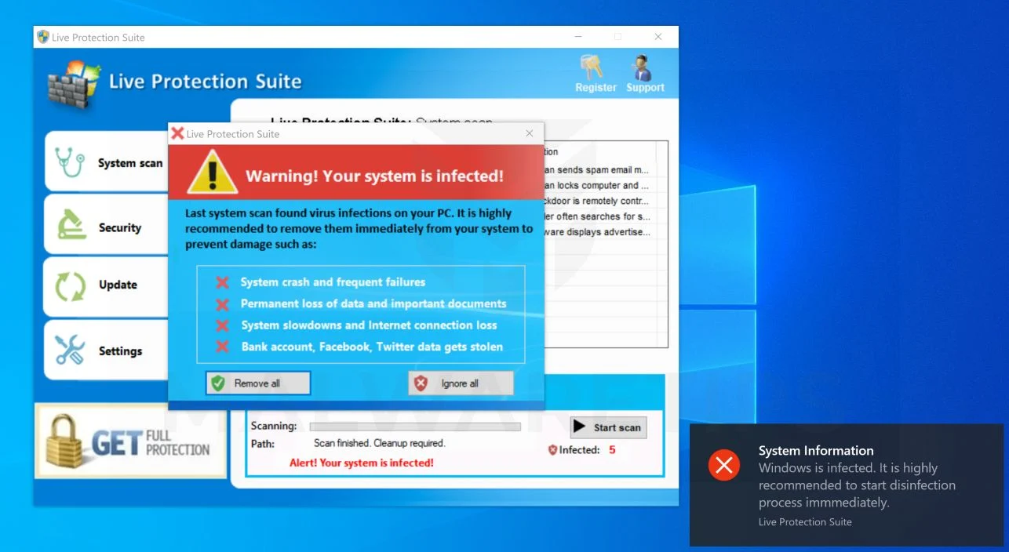1009x552 pixels.
Task: Click 'Scan finished. Cleanup required.' text
Action: coord(380,443)
